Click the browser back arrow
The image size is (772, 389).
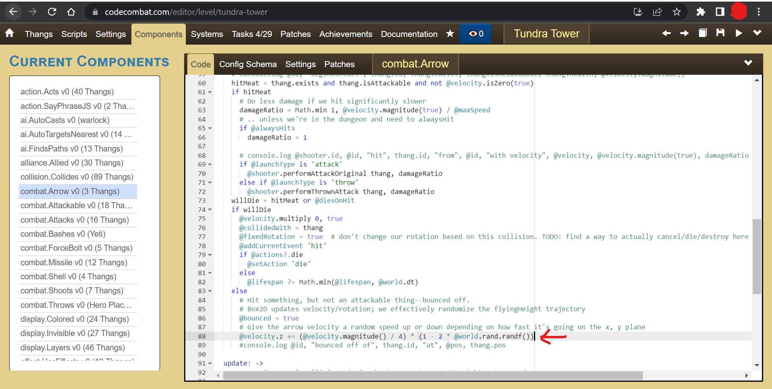(13, 12)
